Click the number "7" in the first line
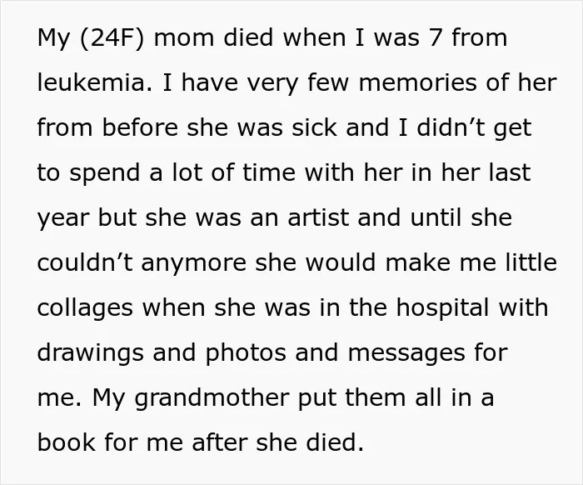This screenshot has width=583, height=485. point(436,37)
